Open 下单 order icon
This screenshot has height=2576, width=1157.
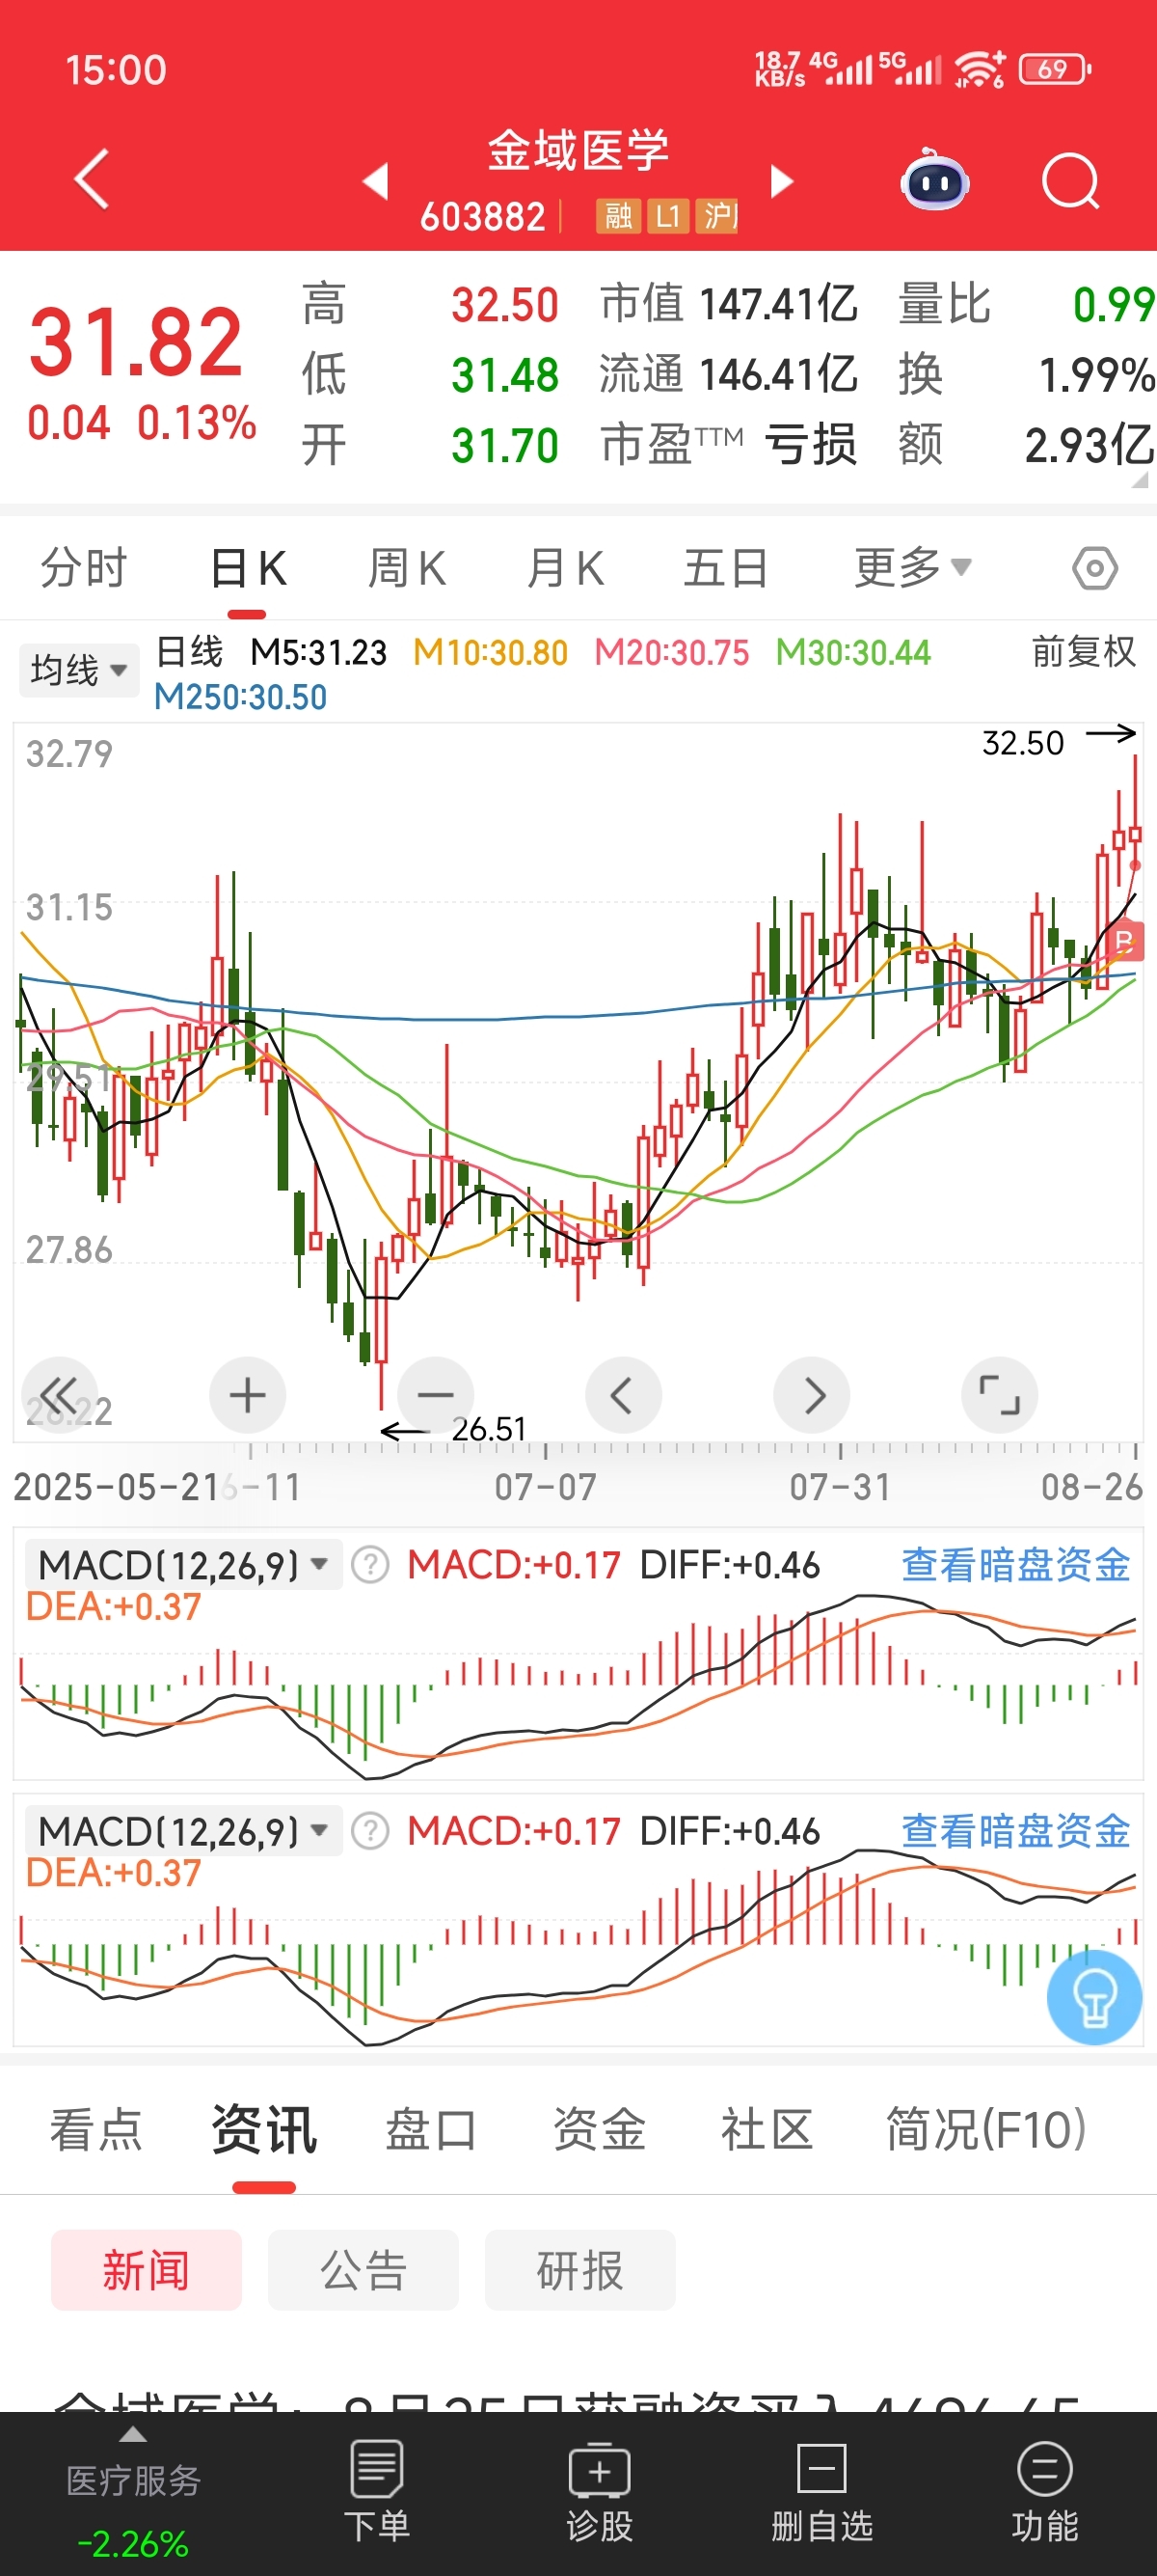[x=377, y=2491]
